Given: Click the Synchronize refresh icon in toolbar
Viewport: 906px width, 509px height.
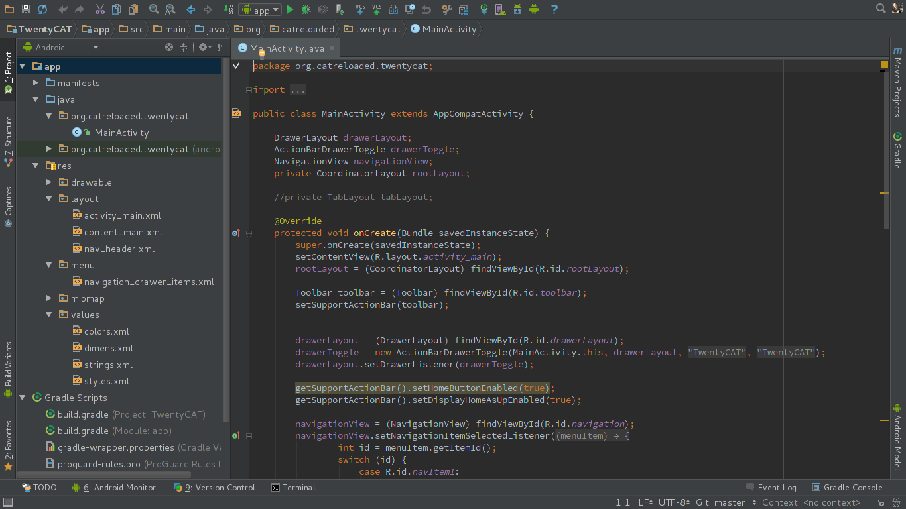Looking at the screenshot, I should click(42, 9).
